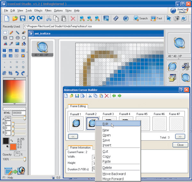The image size is (192, 182).
Task: Click the << previous frames button
Action: click(73, 137)
